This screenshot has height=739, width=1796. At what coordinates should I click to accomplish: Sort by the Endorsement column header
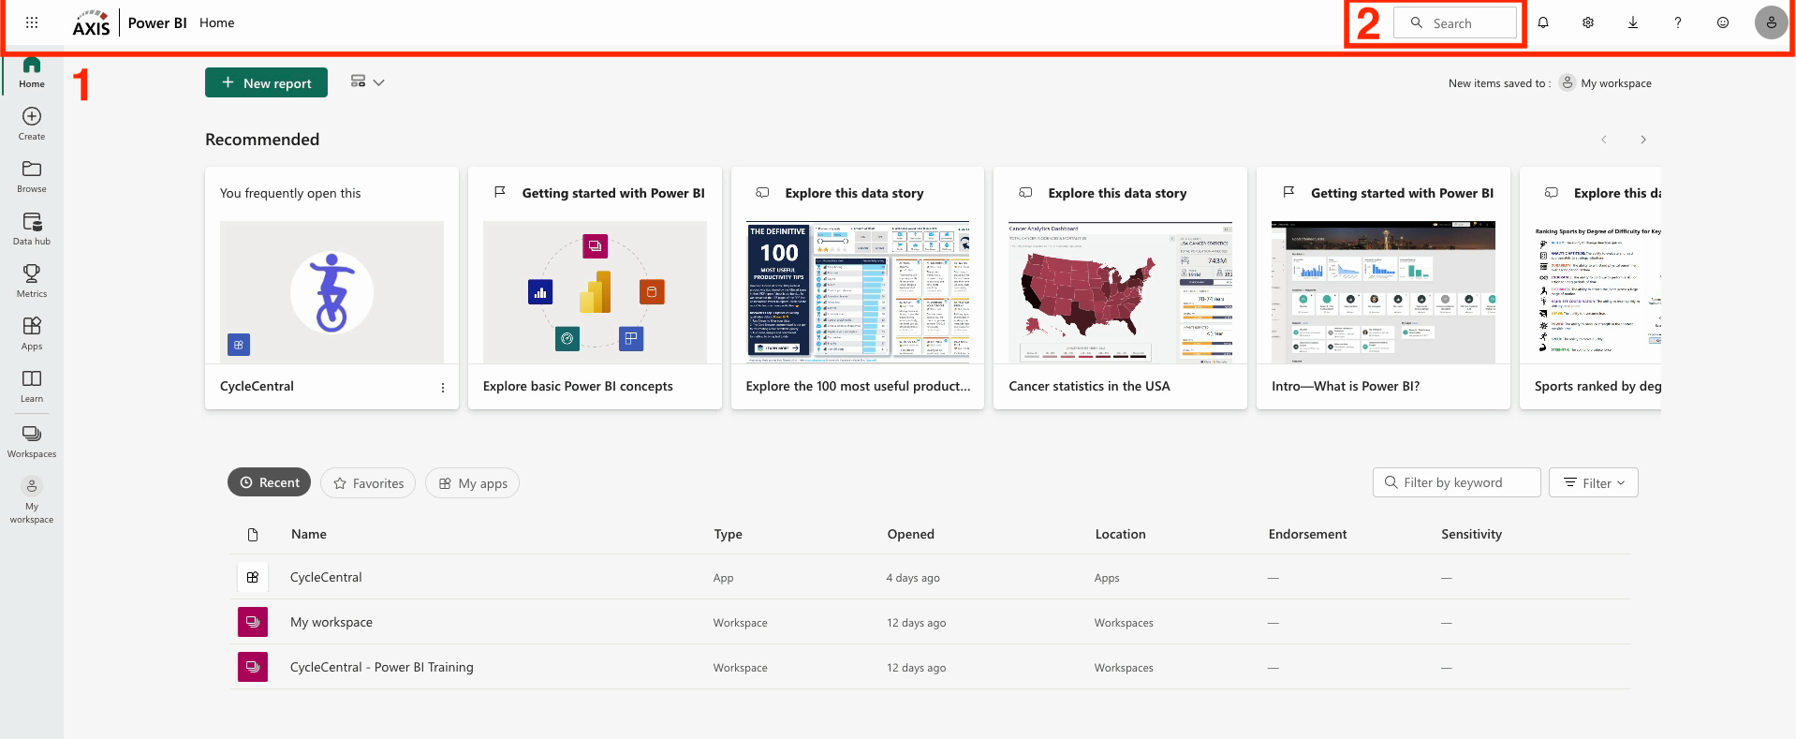click(1307, 534)
